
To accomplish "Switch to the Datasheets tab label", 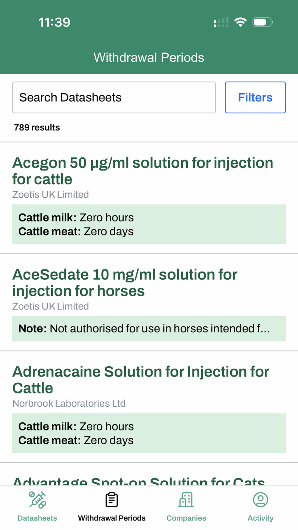I will point(37,518).
